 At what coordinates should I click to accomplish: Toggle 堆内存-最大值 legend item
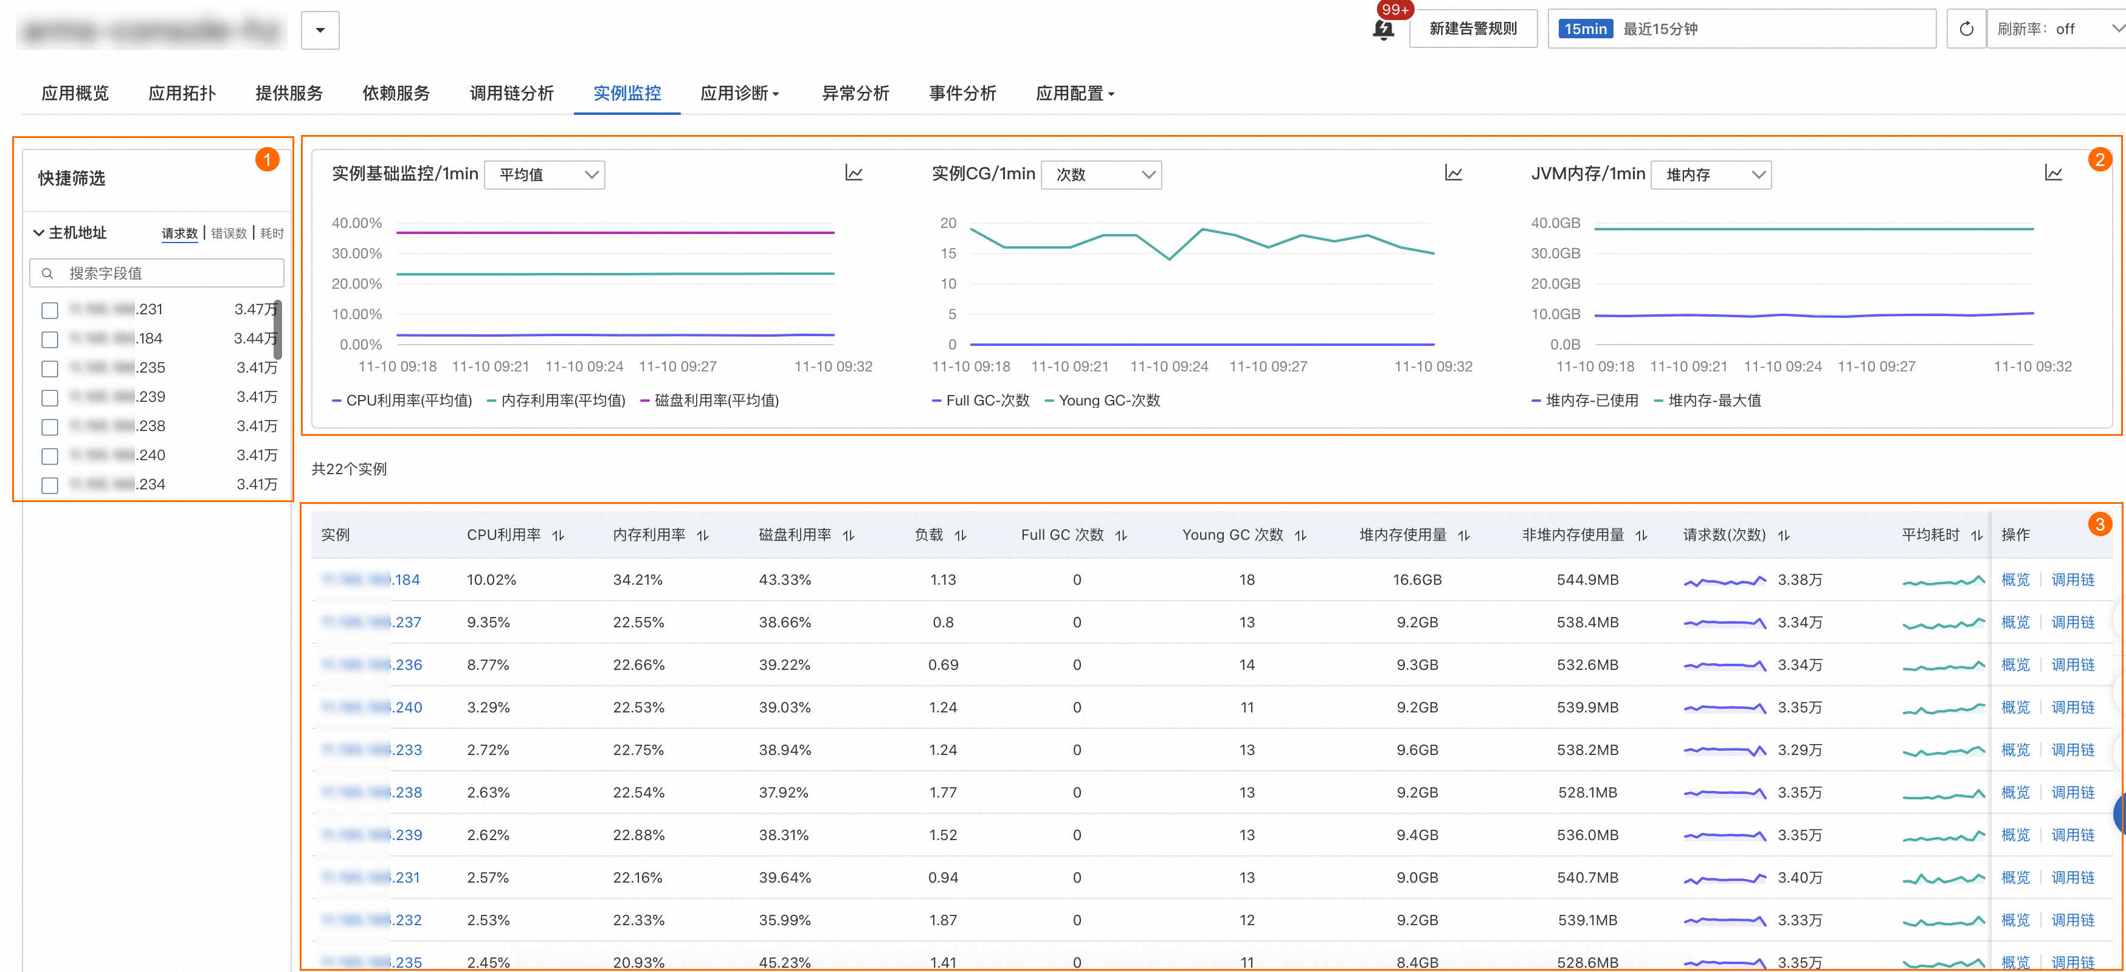(x=1708, y=401)
